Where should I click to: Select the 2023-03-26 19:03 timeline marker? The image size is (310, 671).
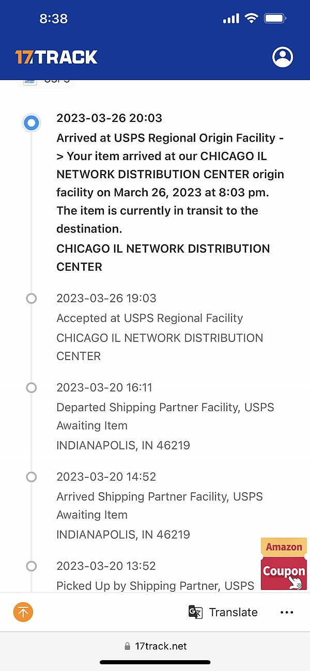(x=32, y=298)
